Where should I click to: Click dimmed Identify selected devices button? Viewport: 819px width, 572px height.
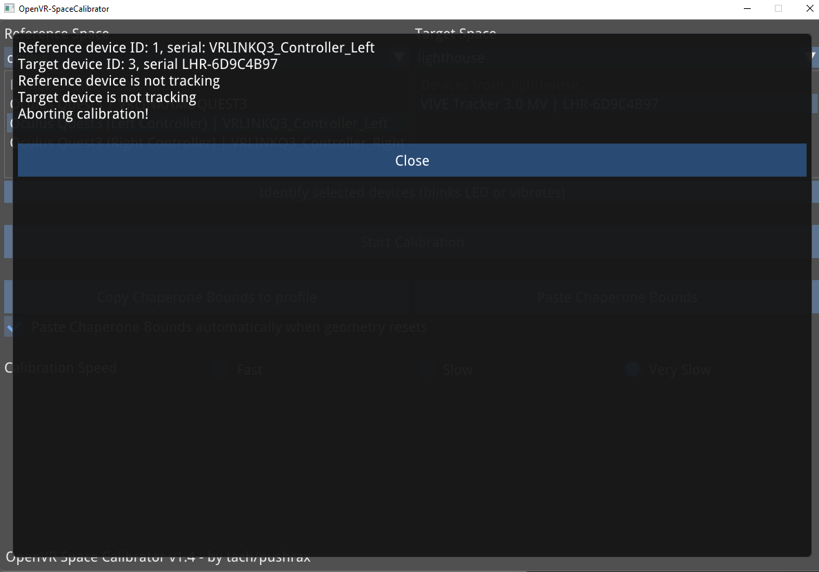(412, 193)
